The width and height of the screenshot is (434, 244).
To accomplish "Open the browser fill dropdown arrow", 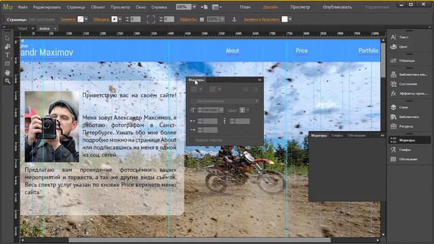I will pyautogui.click(x=290, y=19).
